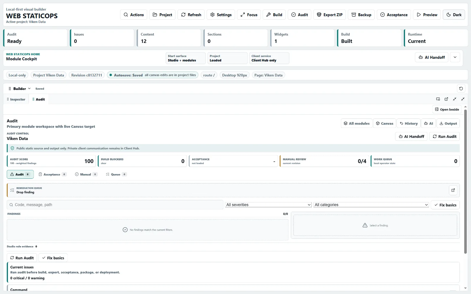Click the Local-only chip
This screenshot has height=294, width=471.
coord(17,75)
